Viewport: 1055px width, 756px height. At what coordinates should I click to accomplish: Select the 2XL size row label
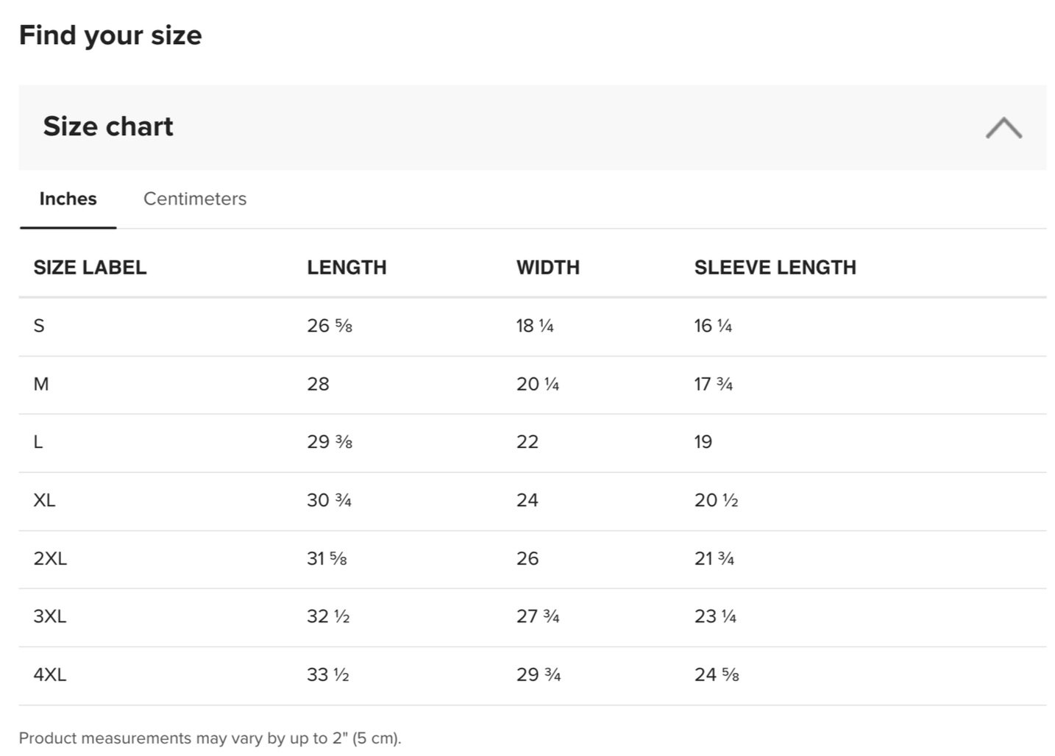click(50, 558)
